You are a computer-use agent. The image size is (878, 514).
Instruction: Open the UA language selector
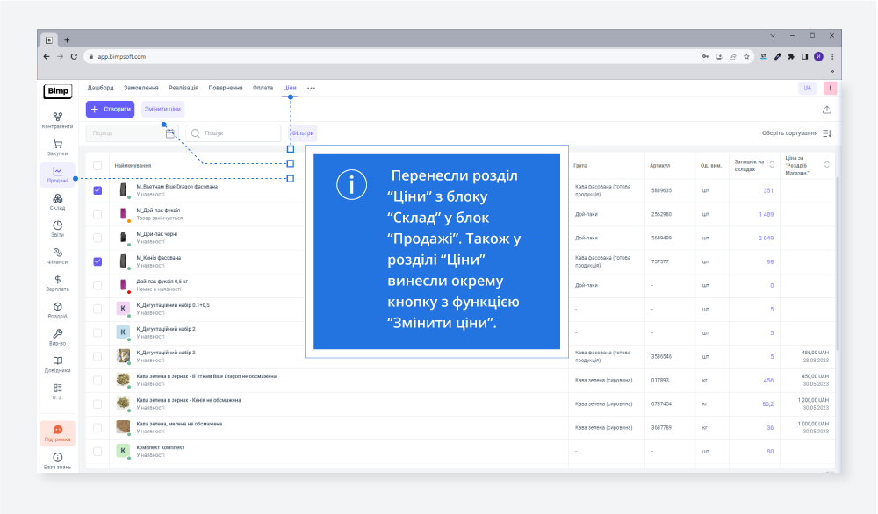point(807,89)
